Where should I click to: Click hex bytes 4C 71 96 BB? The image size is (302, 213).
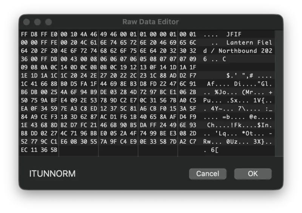click(x=79, y=133)
